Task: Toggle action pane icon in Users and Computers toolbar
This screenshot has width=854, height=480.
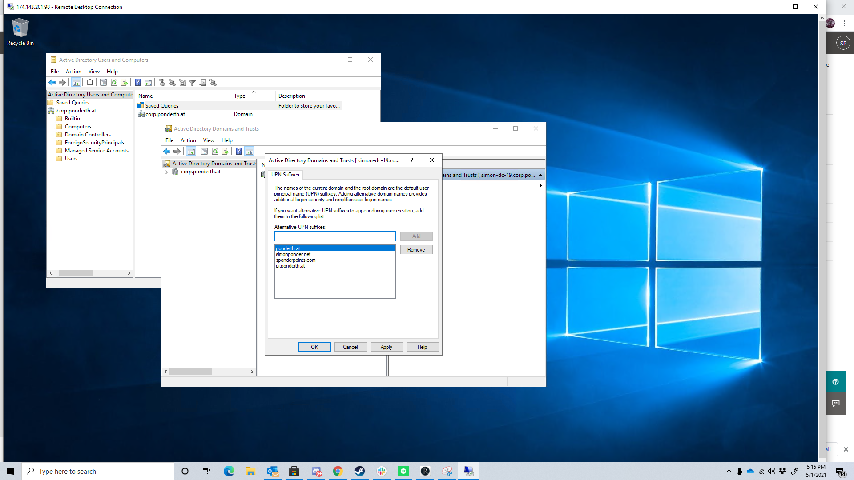Action: pyautogui.click(x=148, y=83)
